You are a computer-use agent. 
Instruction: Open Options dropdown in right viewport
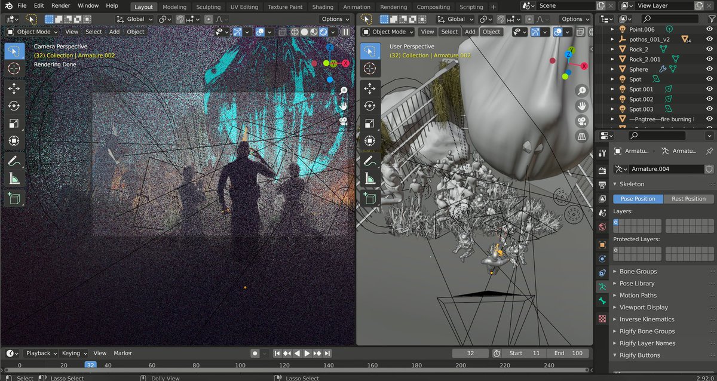(576, 19)
